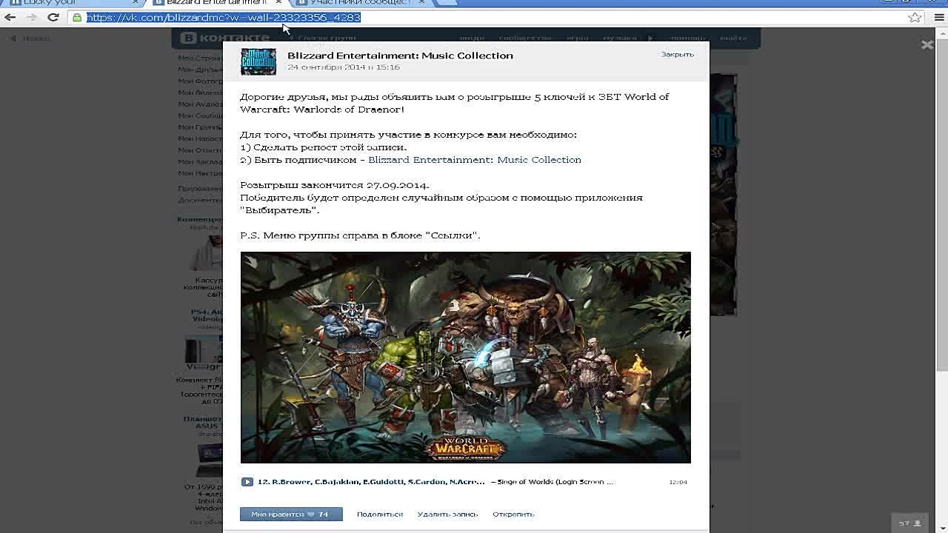Click the heart icon on the like button
This screenshot has height=533, width=948.
[311, 514]
